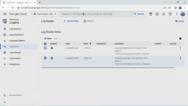Click the Log-based Metrics bar chart icon
This screenshot has width=188, height=106.
click(5, 41)
